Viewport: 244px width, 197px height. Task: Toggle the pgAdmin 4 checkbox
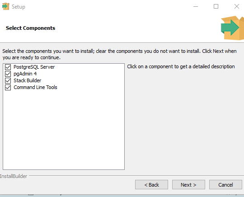[8, 74]
